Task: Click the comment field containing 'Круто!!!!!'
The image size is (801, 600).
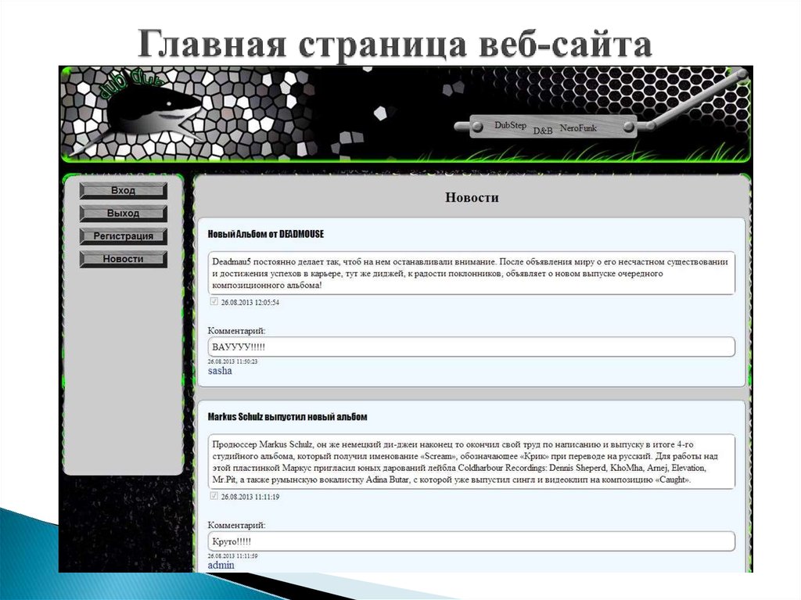Action: (x=469, y=541)
